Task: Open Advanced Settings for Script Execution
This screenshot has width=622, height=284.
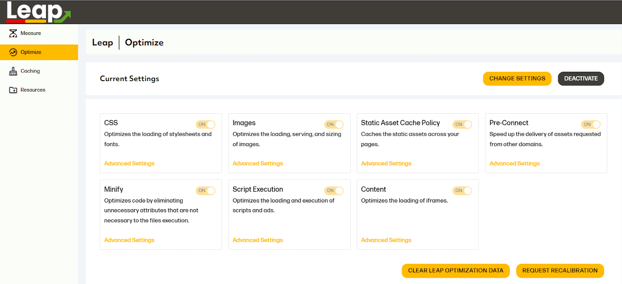Action: (x=258, y=240)
